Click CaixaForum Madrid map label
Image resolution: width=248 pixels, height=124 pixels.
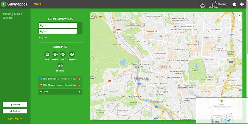tap(174, 77)
